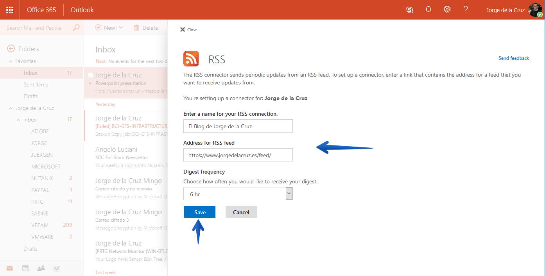Screen dimensions: 545x276
Task: Open the New item dropdown arrow
Action: [x=120, y=28]
